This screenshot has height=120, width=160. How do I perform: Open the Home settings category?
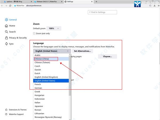click(10, 26)
